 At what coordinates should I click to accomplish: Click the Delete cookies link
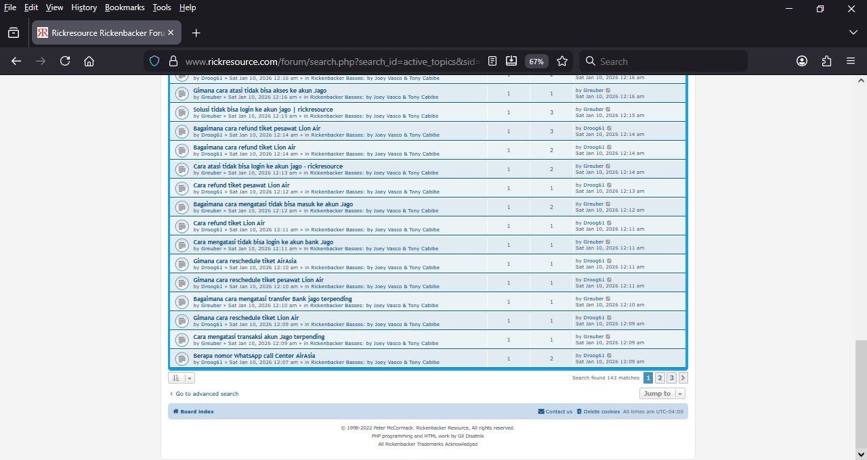(x=598, y=411)
